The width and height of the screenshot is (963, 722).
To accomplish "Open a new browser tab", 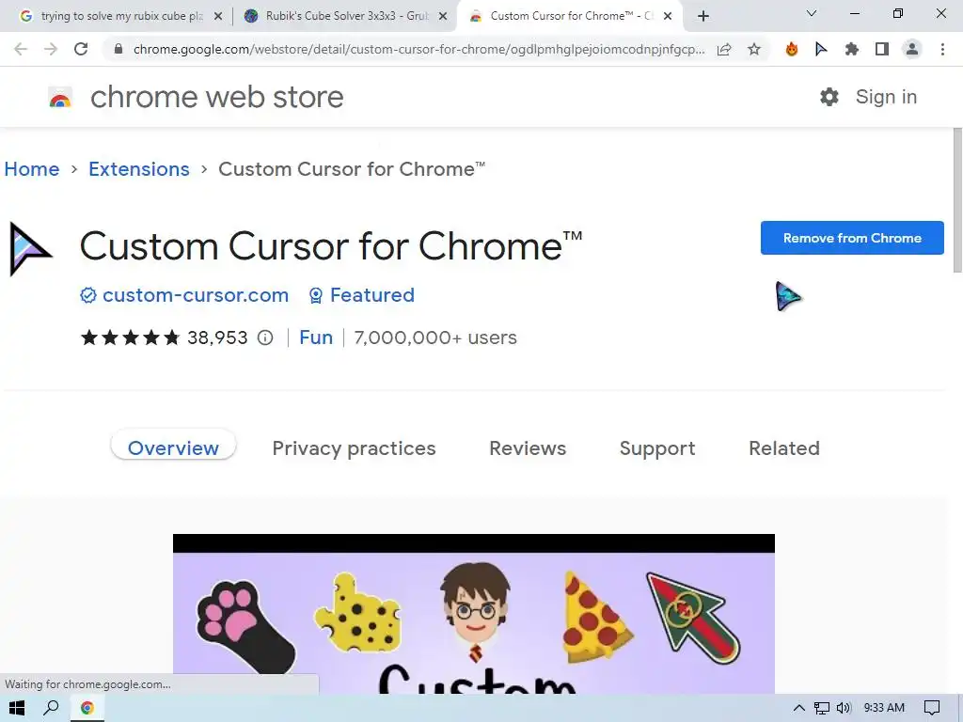I will (703, 16).
